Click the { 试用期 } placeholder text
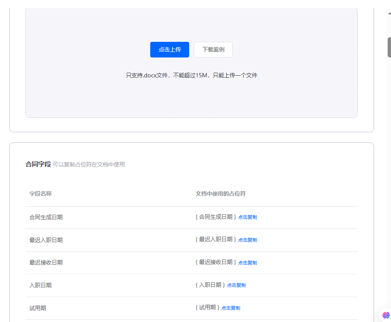 [207, 308]
